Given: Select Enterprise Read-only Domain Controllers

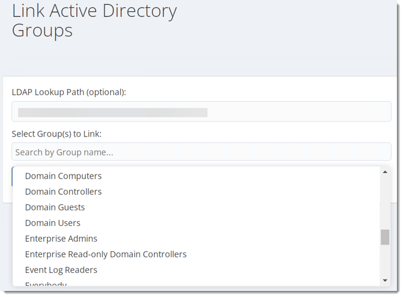Looking at the screenshot, I should point(105,254).
